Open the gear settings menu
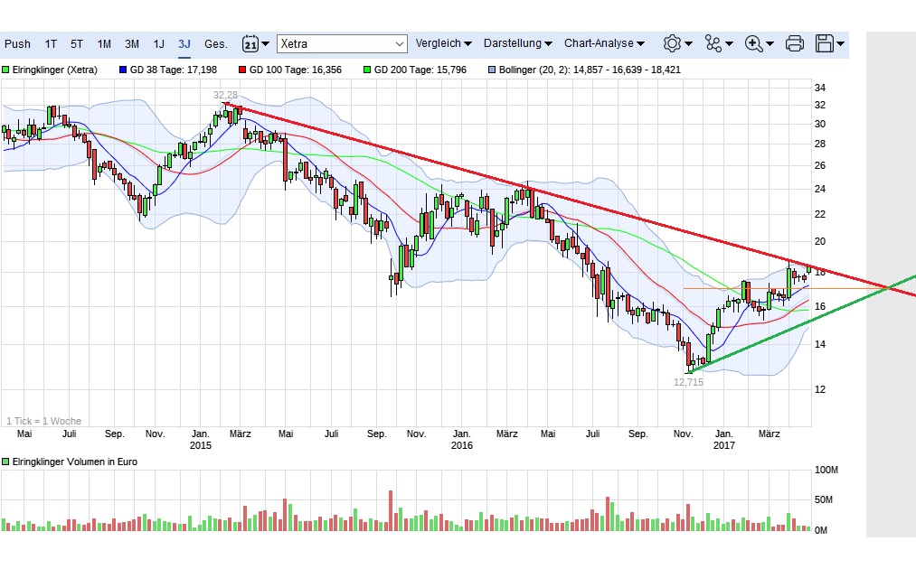Image resolution: width=916 pixels, height=569 pixels. (676, 43)
